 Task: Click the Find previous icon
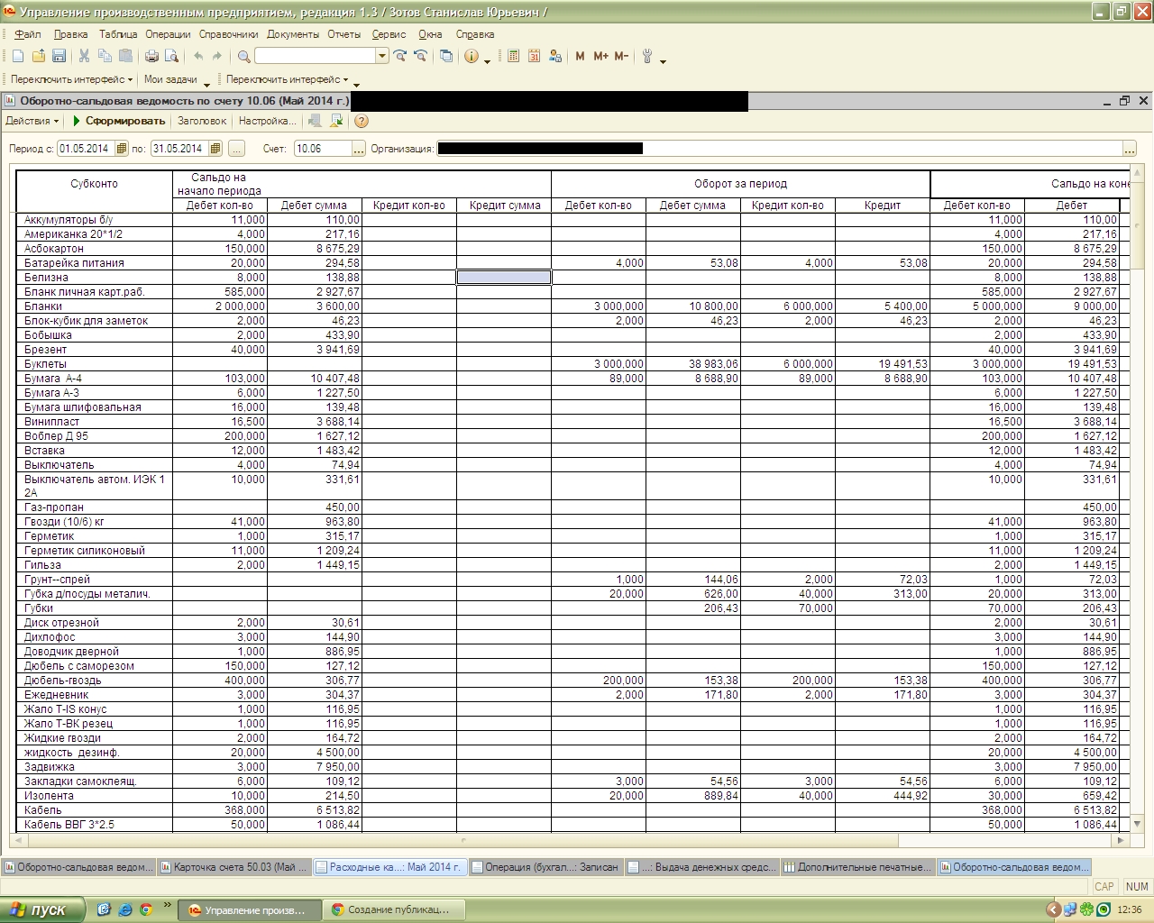click(420, 56)
